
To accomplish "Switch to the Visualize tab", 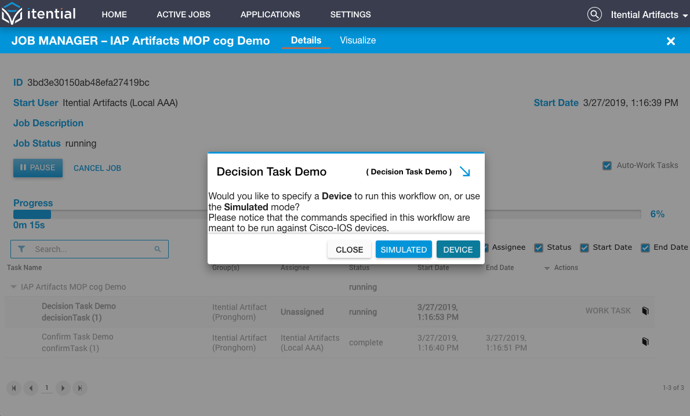I will coord(358,40).
